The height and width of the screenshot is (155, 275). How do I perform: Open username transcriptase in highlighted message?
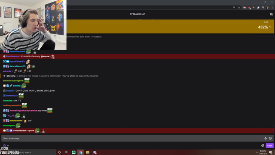click(x=20, y=130)
